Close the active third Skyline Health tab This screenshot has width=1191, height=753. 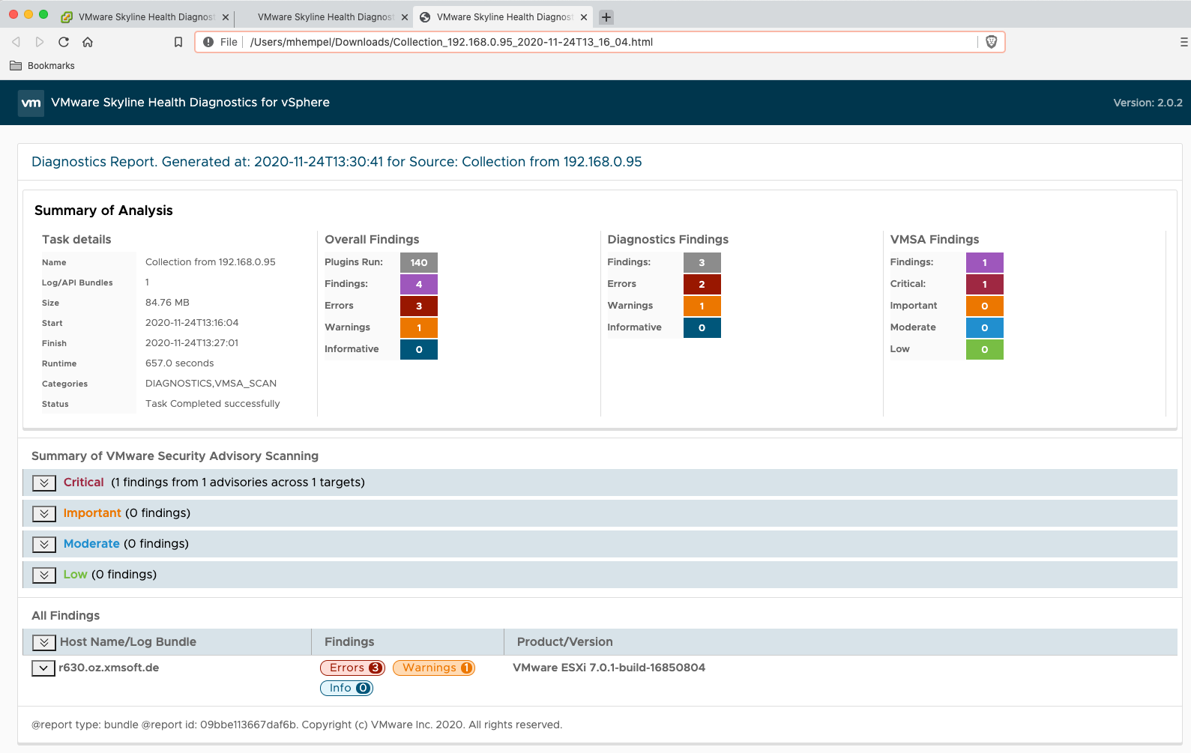click(x=584, y=17)
